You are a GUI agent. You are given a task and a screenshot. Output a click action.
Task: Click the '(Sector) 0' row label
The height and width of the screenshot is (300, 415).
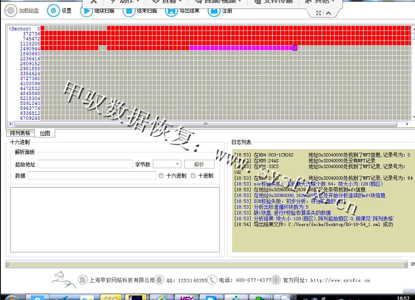point(25,29)
